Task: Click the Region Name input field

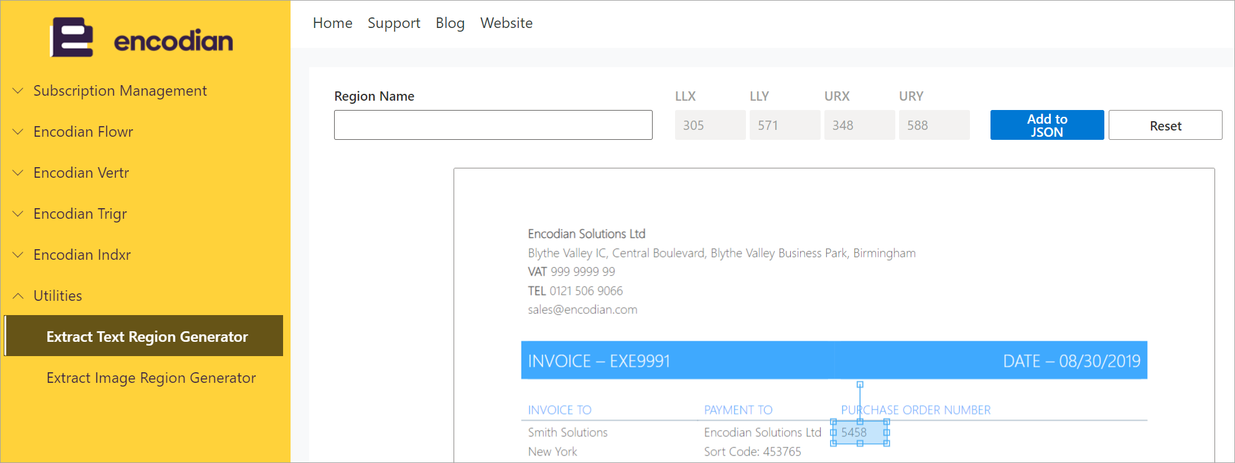Action: pos(493,125)
